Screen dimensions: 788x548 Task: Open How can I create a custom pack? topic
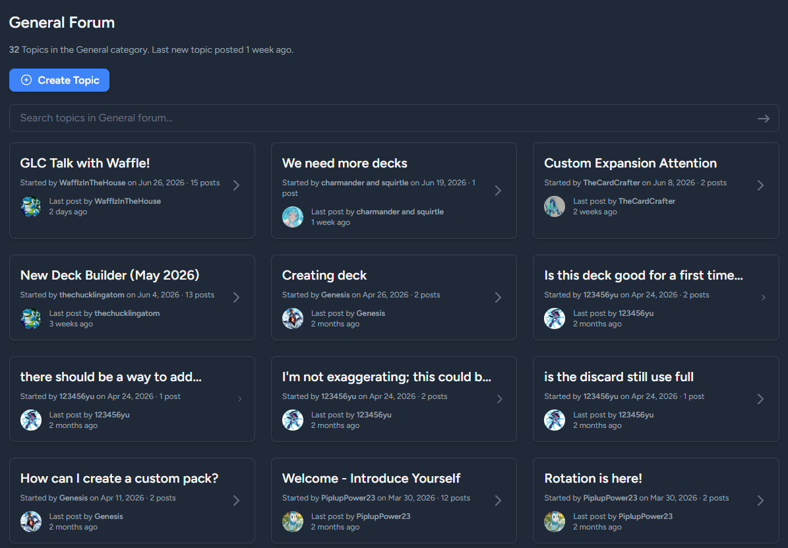(119, 478)
